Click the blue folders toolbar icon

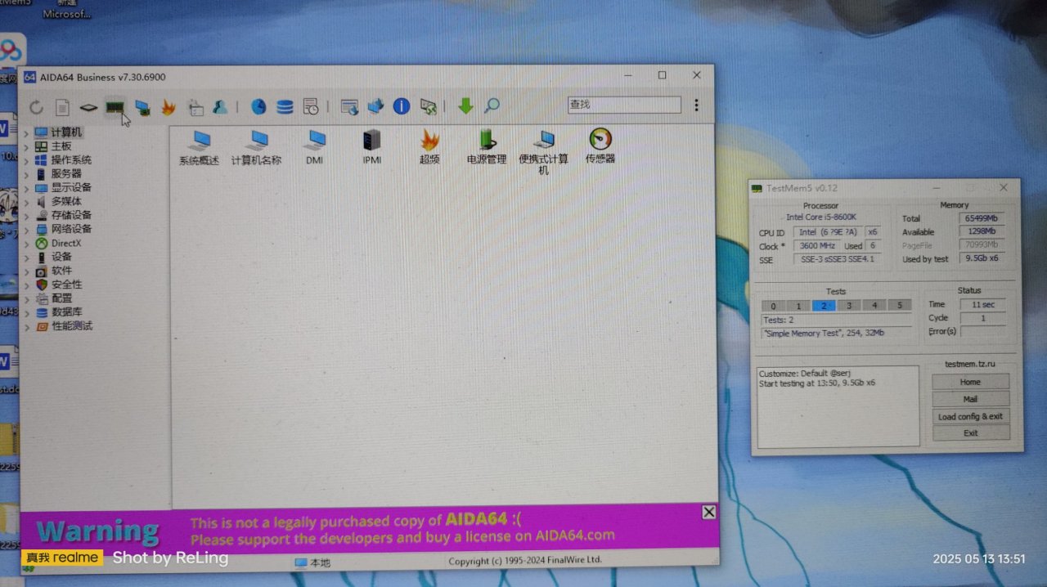tap(375, 106)
